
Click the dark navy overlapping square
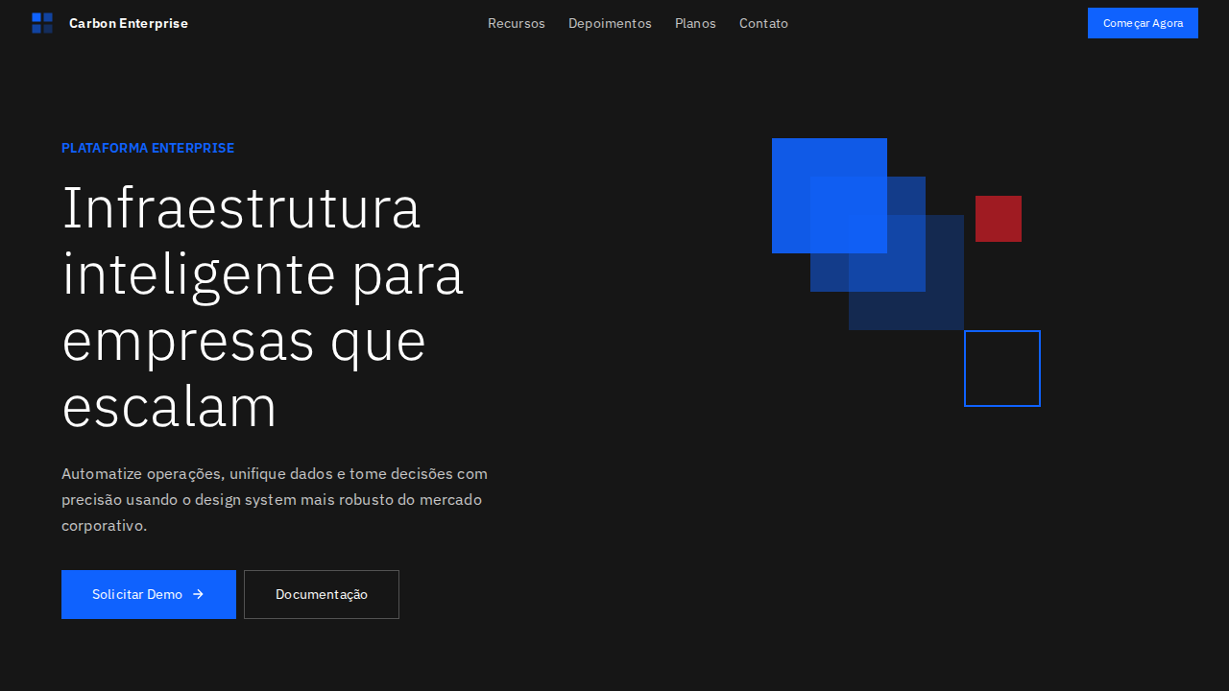click(941, 307)
